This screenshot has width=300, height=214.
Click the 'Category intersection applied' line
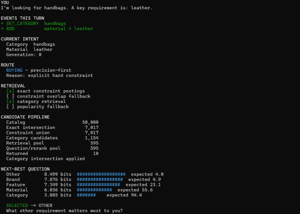point(46,159)
